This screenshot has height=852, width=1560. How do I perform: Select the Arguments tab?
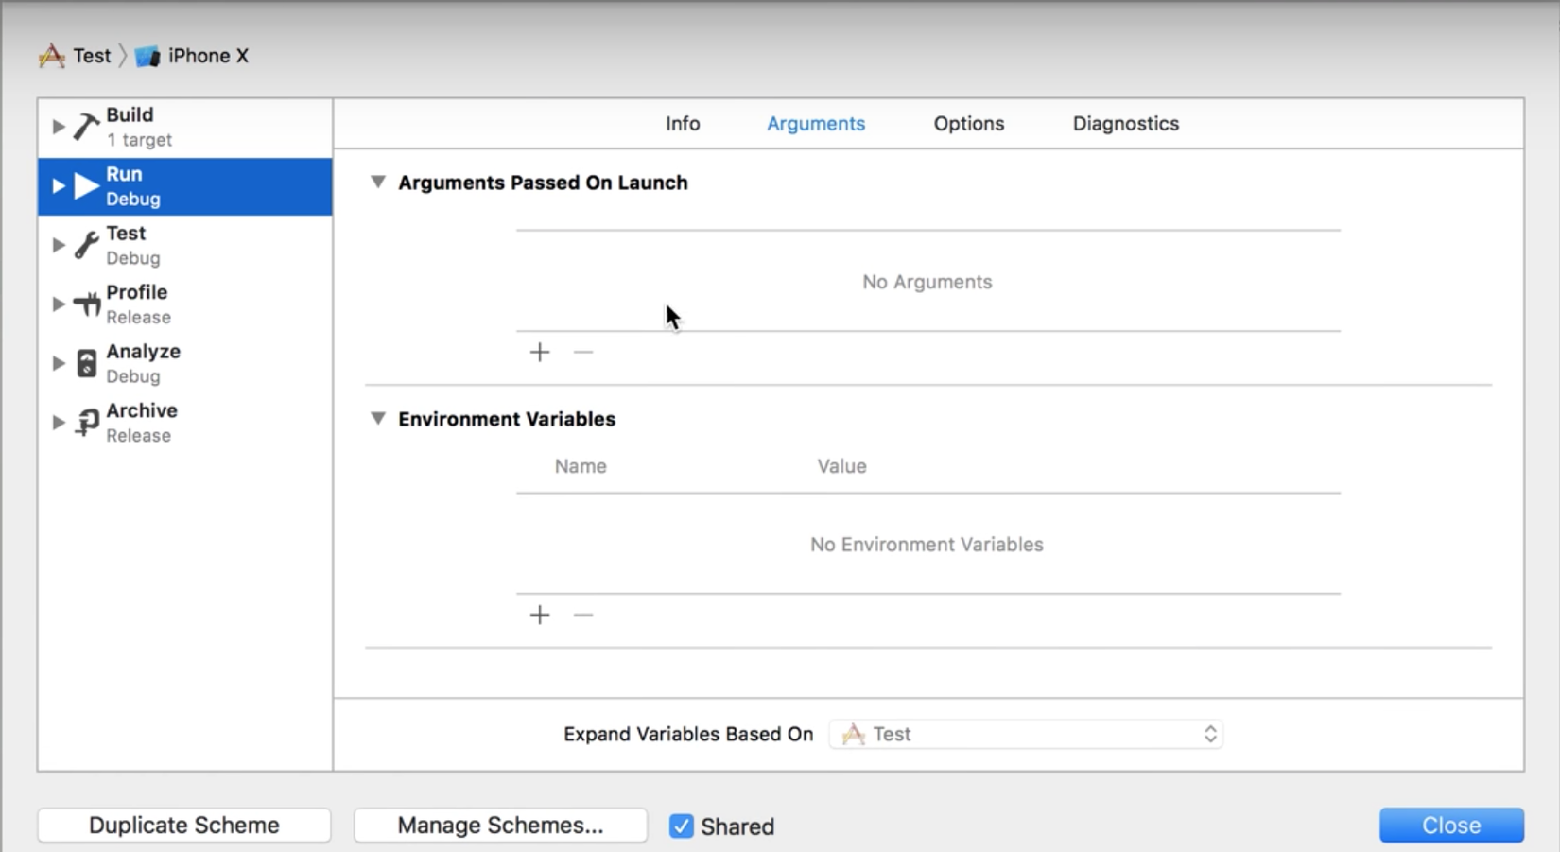[x=816, y=124]
